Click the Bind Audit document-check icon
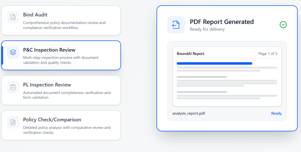 tap(13, 17)
